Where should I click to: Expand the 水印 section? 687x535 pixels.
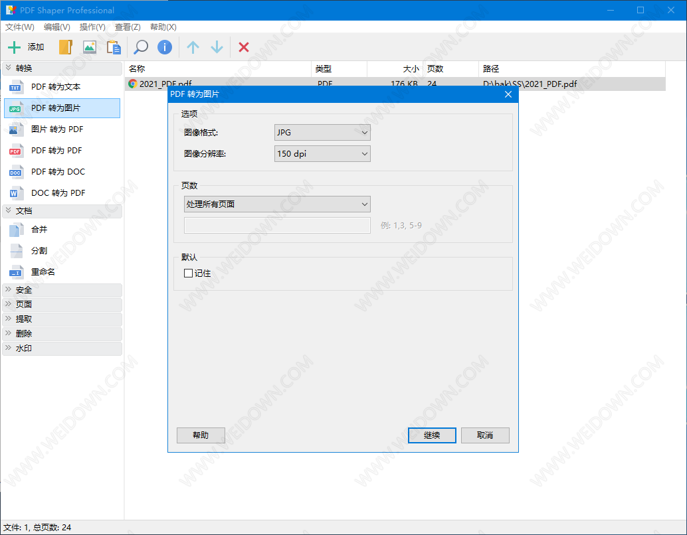[x=62, y=348]
